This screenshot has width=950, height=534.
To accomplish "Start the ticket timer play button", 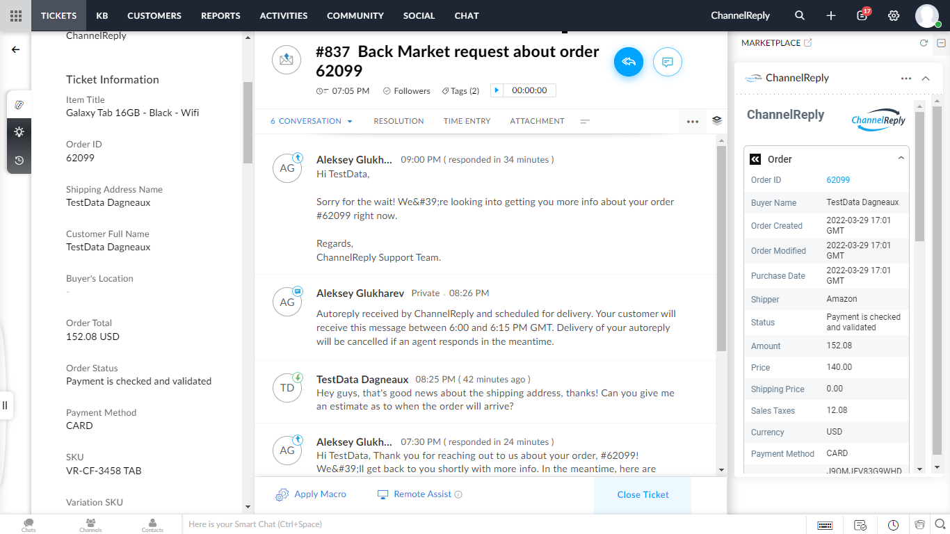I will [497, 90].
